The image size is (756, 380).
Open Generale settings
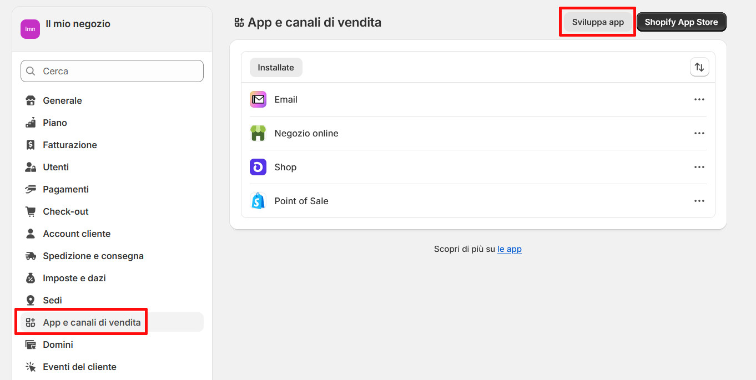[112, 100]
